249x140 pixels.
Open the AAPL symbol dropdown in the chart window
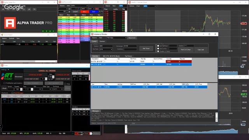(x=149, y=6)
